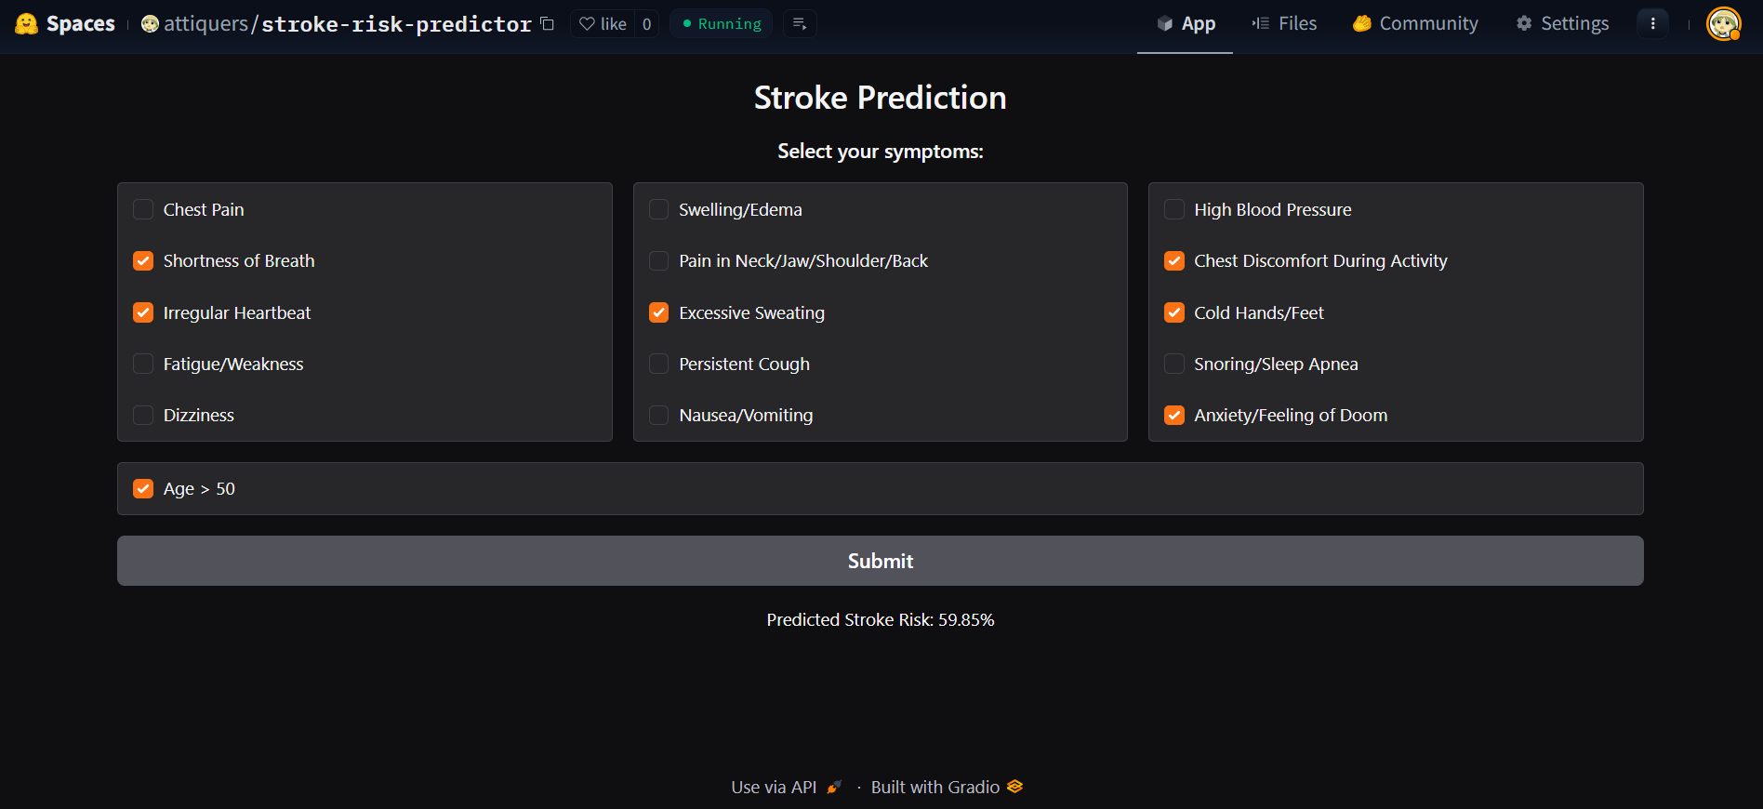1763x809 pixels.
Task: Click the attiquers username link
Action: click(x=205, y=24)
